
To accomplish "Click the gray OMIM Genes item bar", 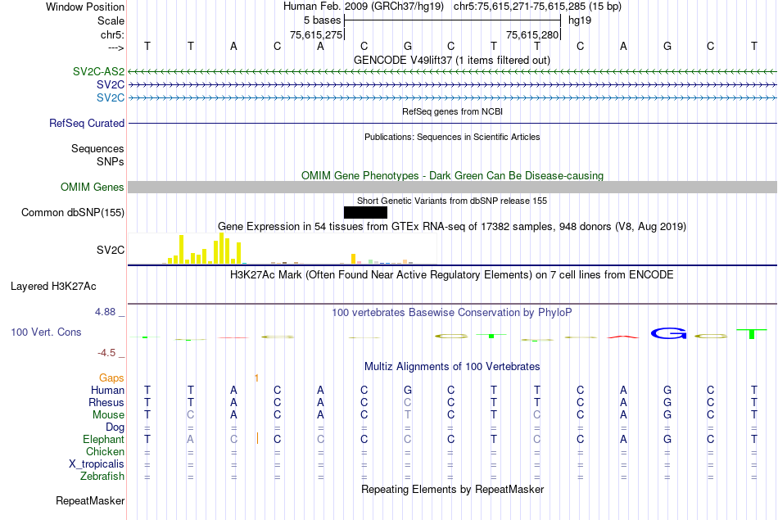I will click(452, 187).
